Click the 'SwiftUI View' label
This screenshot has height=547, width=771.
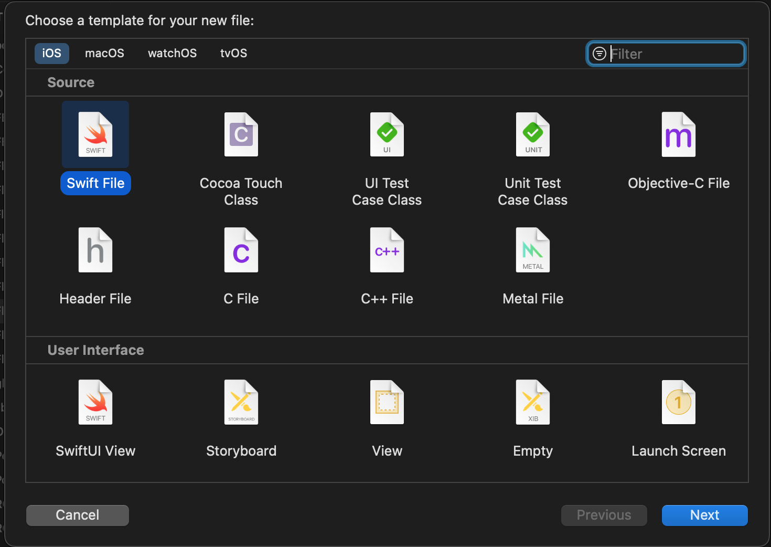(x=95, y=451)
